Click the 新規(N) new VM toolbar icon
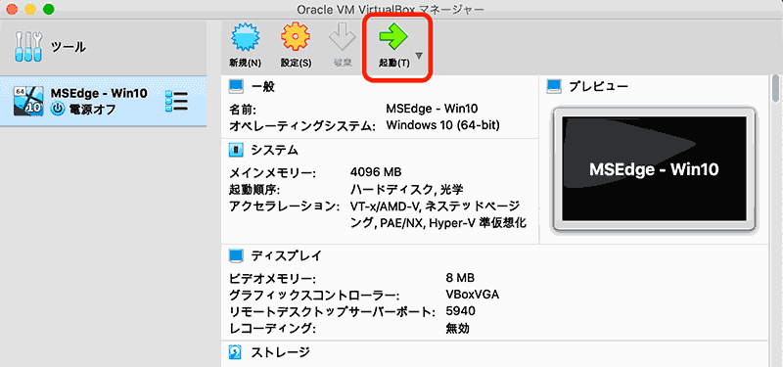 [246, 38]
